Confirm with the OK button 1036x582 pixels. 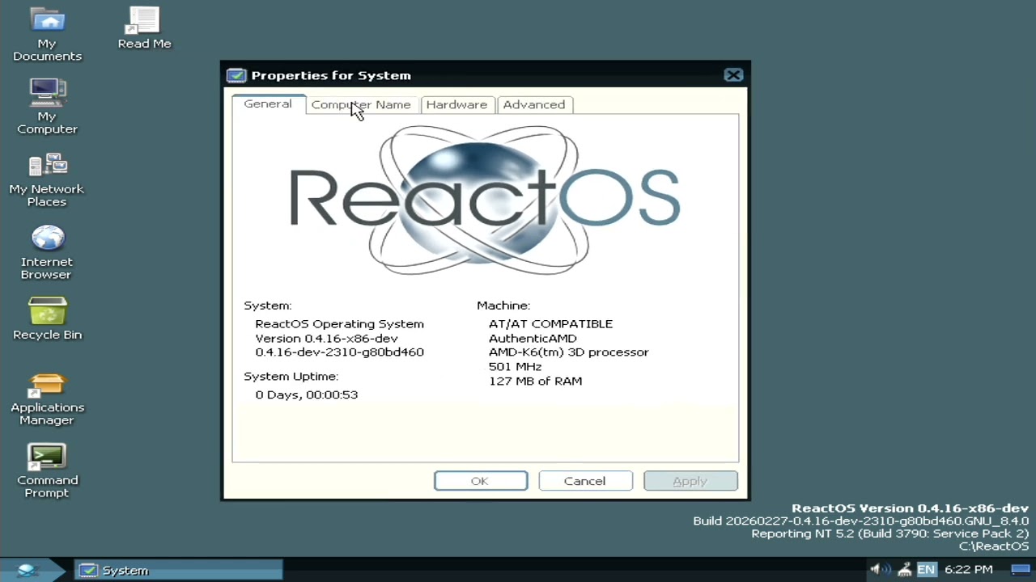(481, 481)
